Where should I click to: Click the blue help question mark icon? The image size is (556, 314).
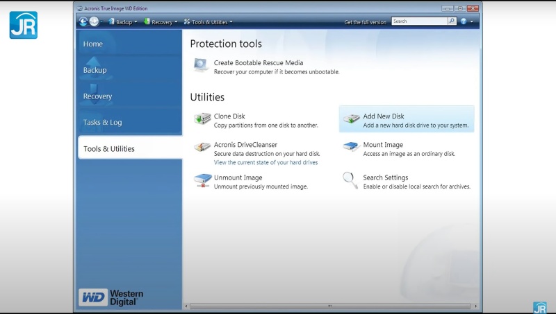click(464, 21)
